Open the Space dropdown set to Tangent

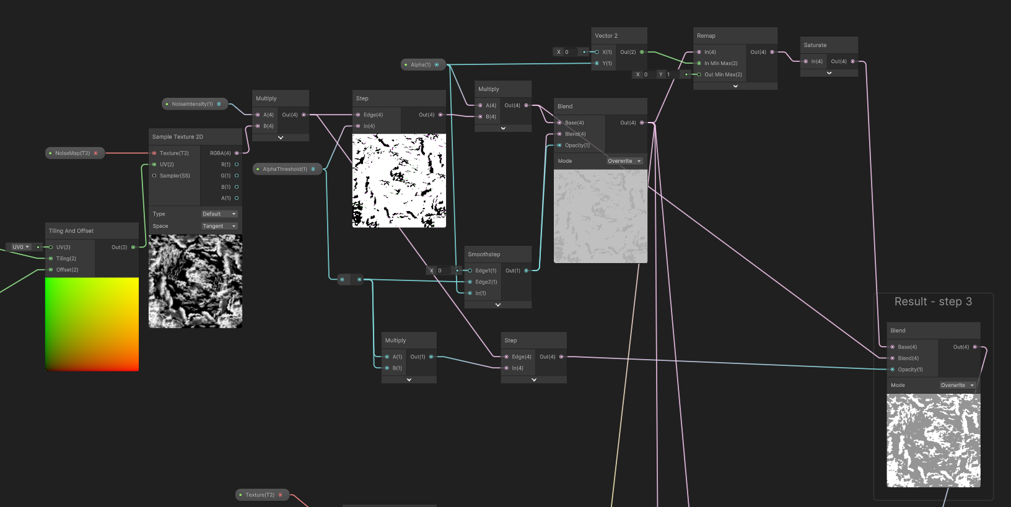tap(219, 226)
